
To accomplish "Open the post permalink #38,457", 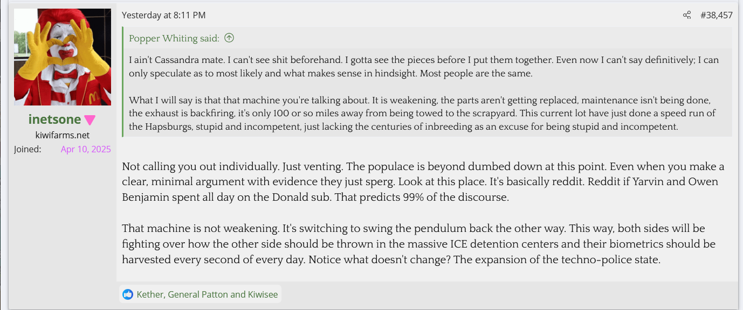I will click(x=716, y=15).
